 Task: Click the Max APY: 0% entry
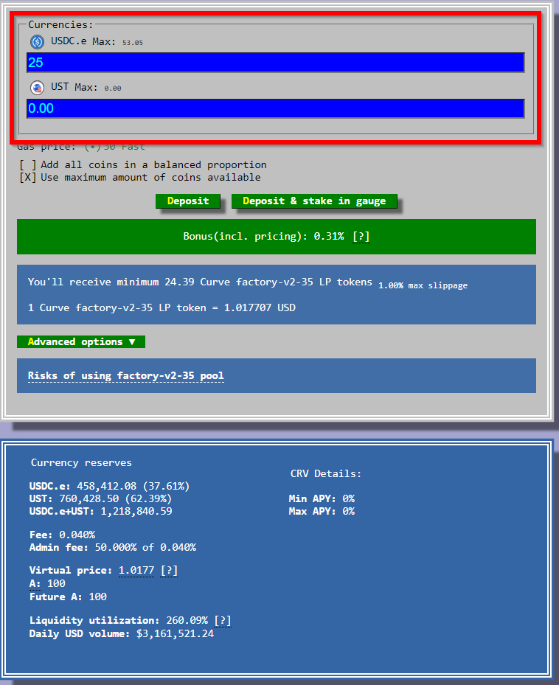[x=322, y=512]
